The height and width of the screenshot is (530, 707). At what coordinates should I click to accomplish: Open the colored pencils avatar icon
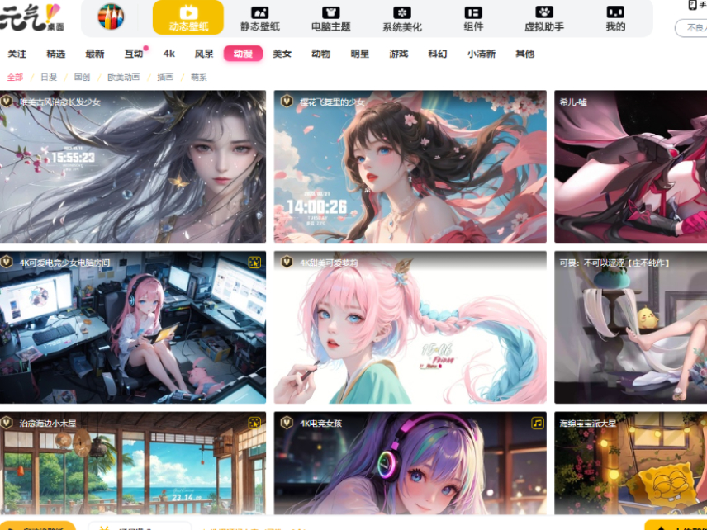click(x=111, y=17)
